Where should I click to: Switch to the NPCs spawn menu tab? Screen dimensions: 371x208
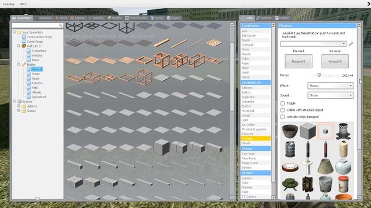(61, 18)
